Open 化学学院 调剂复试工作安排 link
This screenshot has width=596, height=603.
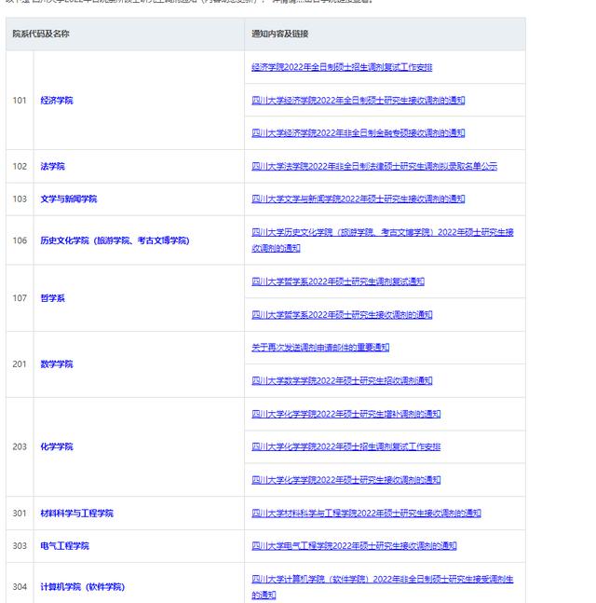coord(345,446)
